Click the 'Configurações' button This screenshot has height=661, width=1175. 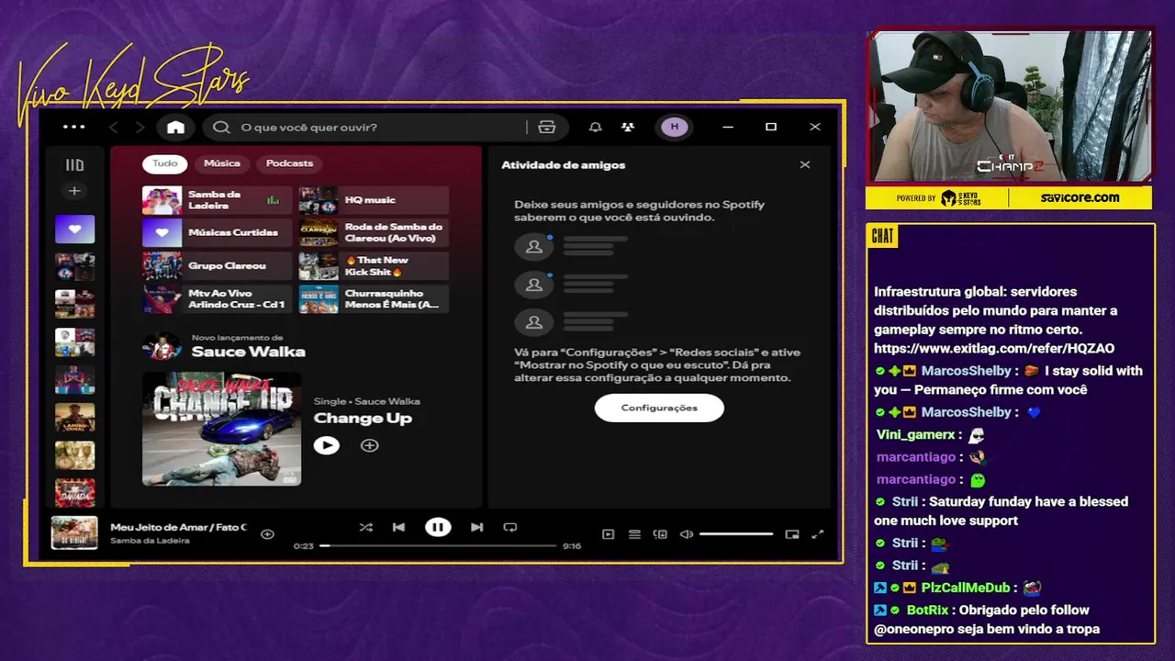tap(659, 408)
